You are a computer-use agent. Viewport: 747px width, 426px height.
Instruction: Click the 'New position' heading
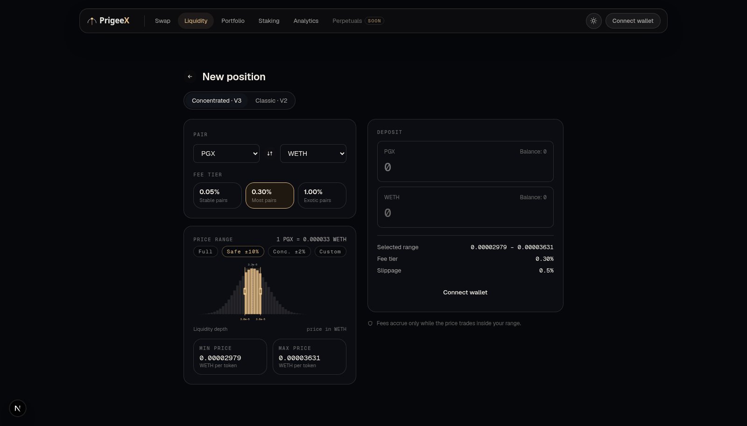point(234,77)
